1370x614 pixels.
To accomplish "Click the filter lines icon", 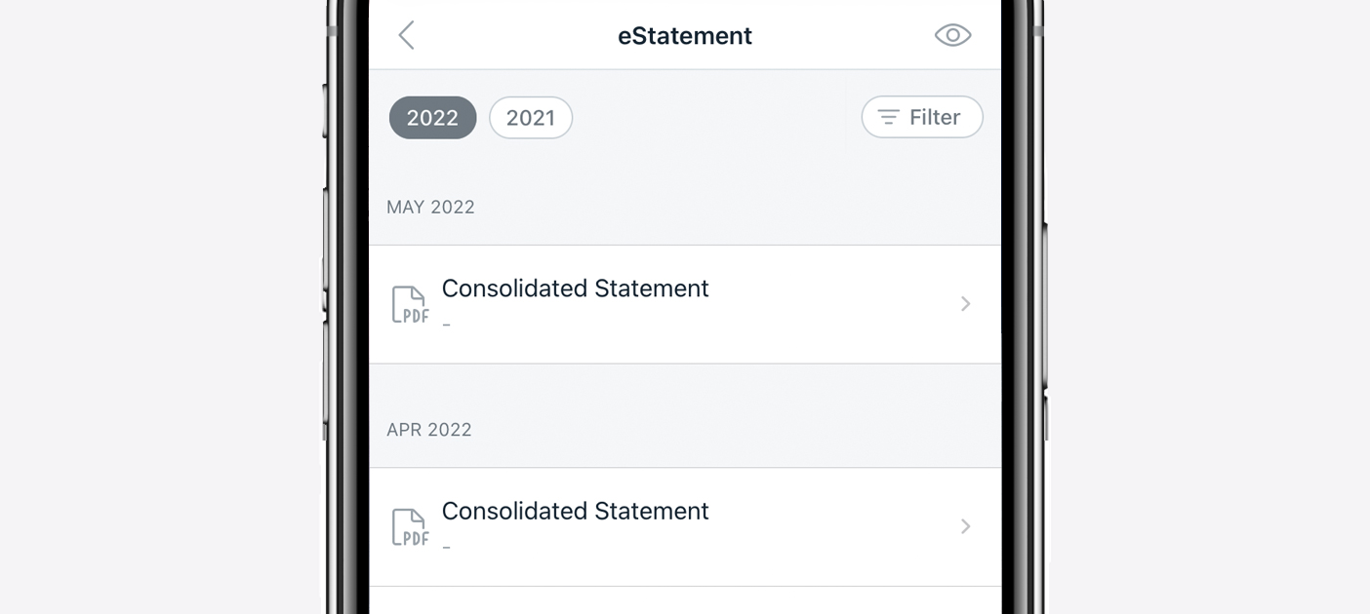I will (888, 117).
